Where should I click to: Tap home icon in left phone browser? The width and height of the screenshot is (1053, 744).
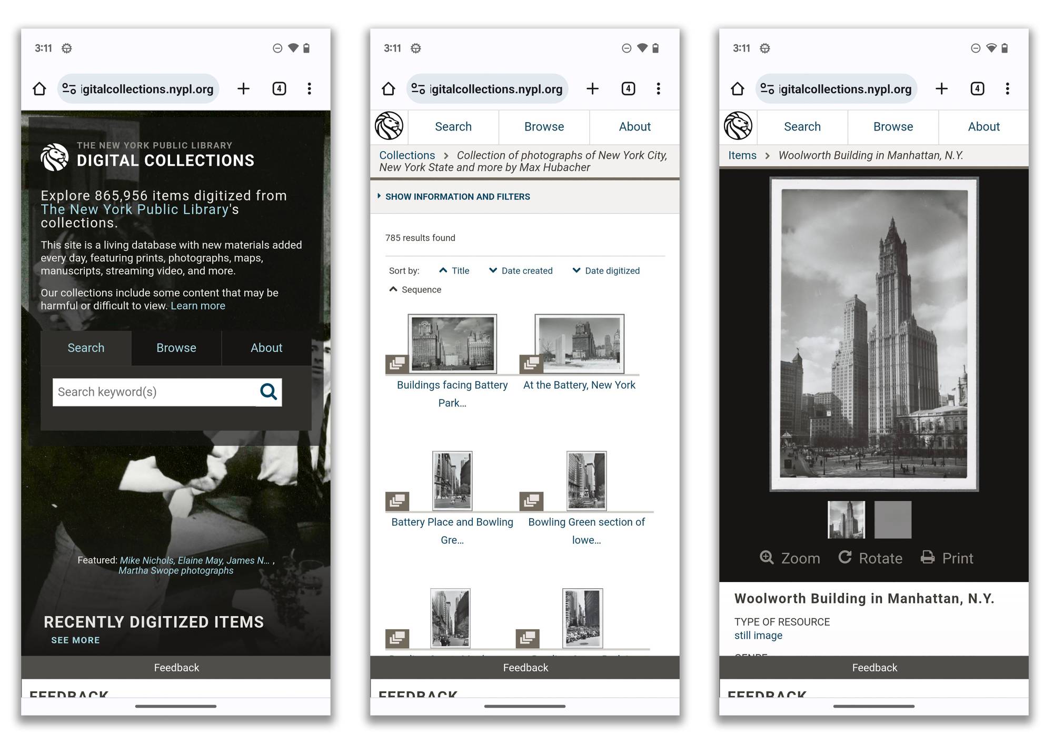pos(39,88)
